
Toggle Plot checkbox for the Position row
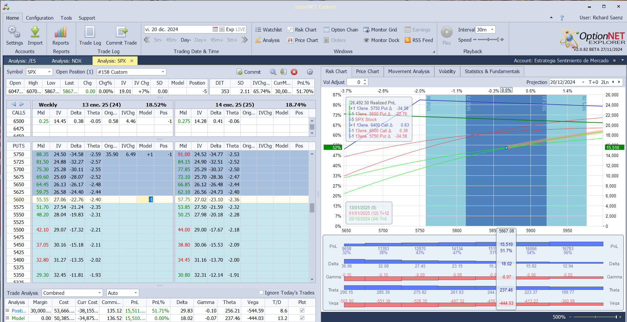pyautogui.click(x=302, y=311)
